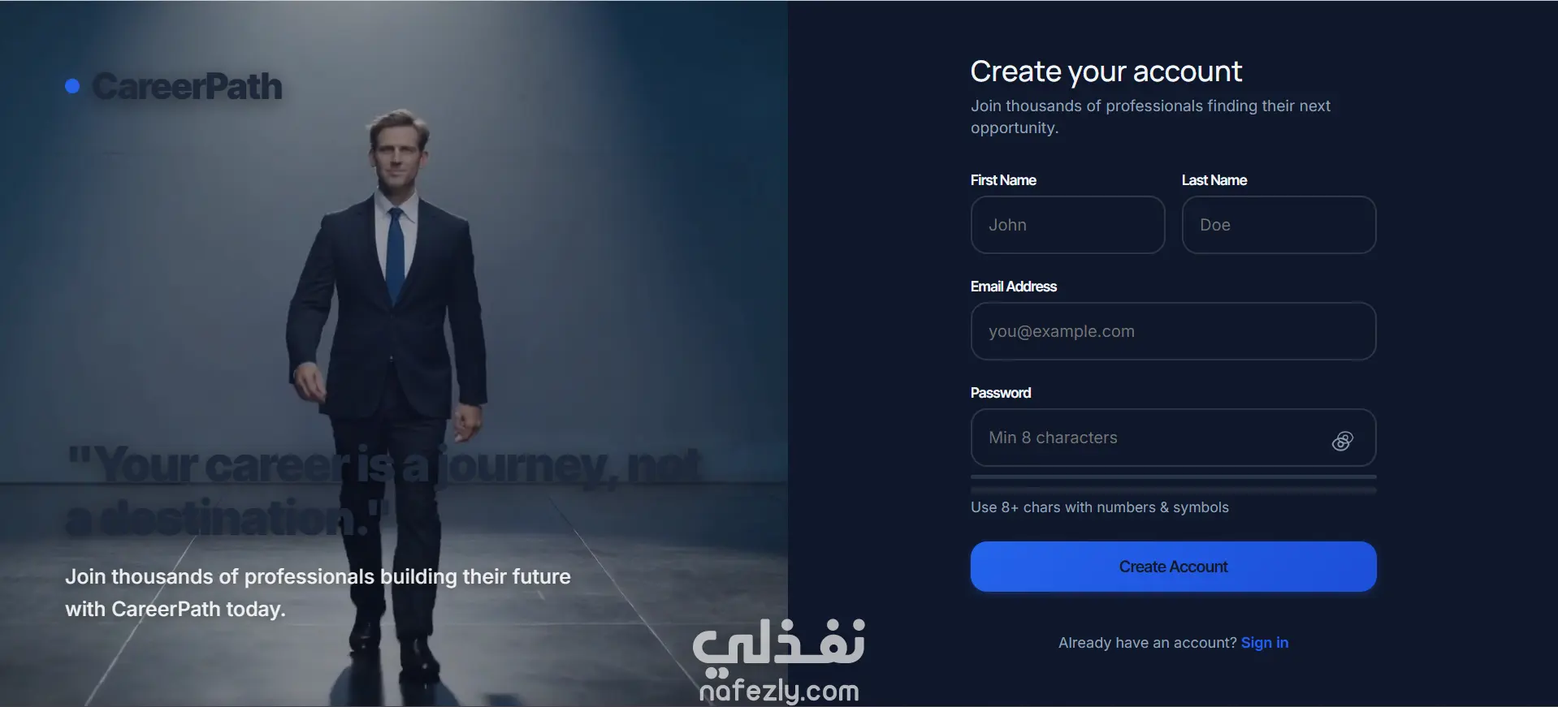Click the Password label
This screenshot has width=1558, height=707.
[x=1001, y=393]
